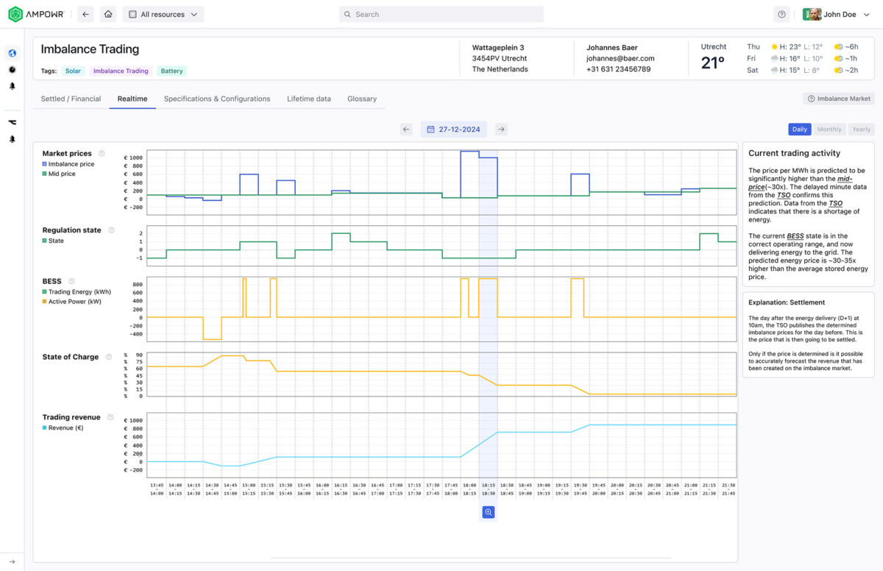Image resolution: width=883 pixels, height=571 pixels.
Task: Open the Settled / Financial tab
Action: 71,99
